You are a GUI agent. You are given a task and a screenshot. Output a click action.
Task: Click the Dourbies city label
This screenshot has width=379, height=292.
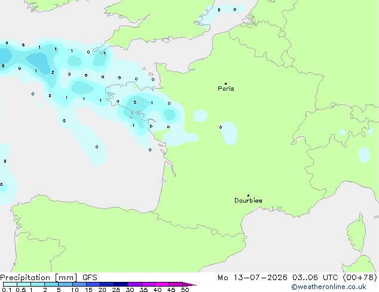point(248,200)
